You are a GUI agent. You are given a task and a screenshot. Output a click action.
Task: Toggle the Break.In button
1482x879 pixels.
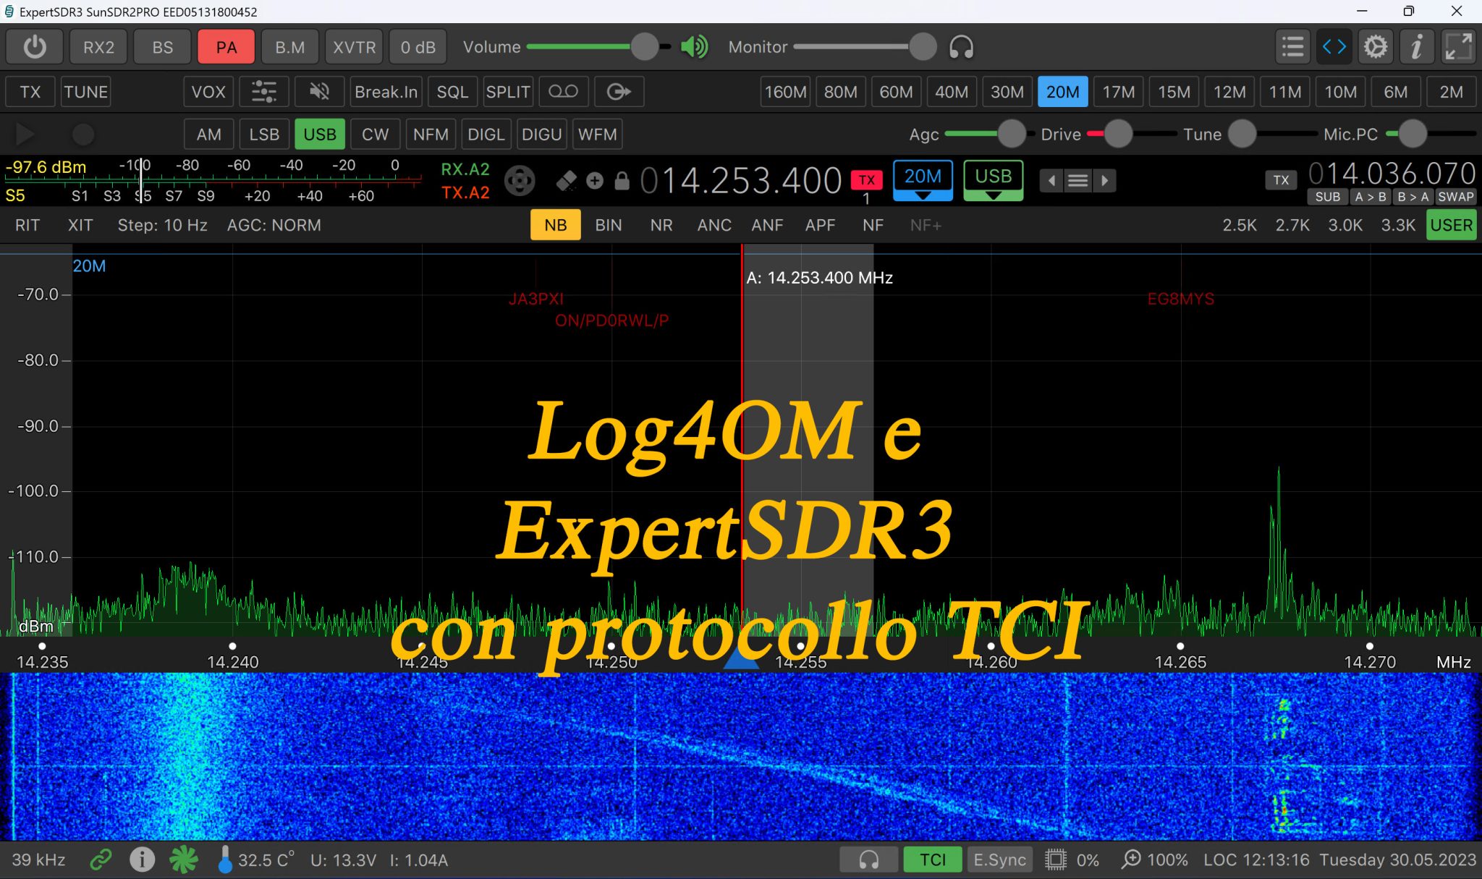tap(386, 92)
